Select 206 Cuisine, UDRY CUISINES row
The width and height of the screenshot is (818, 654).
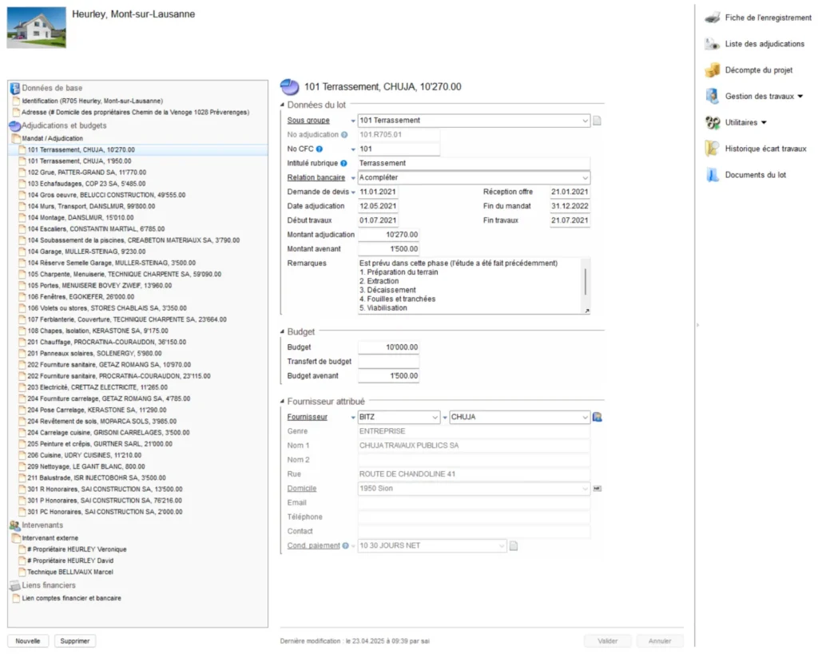click(84, 455)
